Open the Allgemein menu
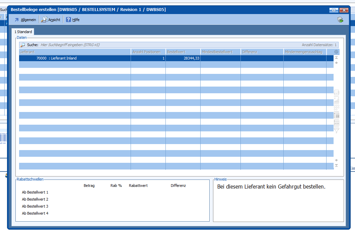Screen dimensions: 355x234 point(25,20)
